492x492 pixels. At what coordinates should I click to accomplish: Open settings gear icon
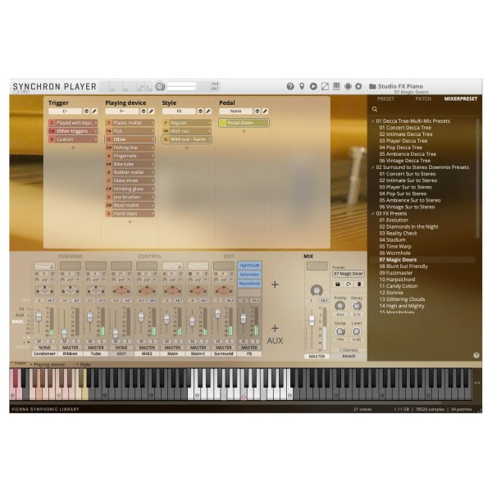click(x=358, y=86)
